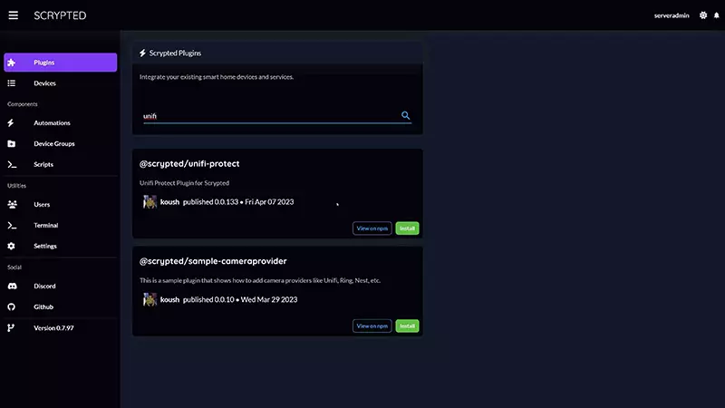Click 'Integrate your existing smart home devices' text
This screenshot has height=408, width=725.
pyautogui.click(x=217, y=77)
